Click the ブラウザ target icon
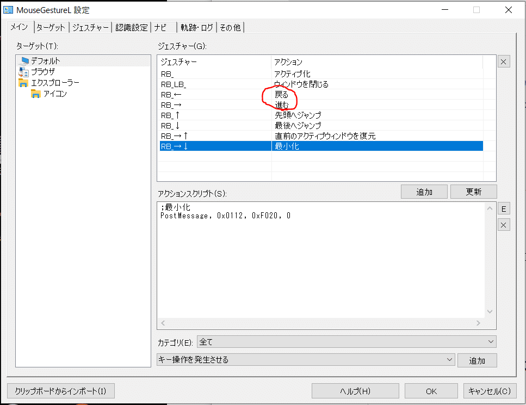 tap(23, 72)
